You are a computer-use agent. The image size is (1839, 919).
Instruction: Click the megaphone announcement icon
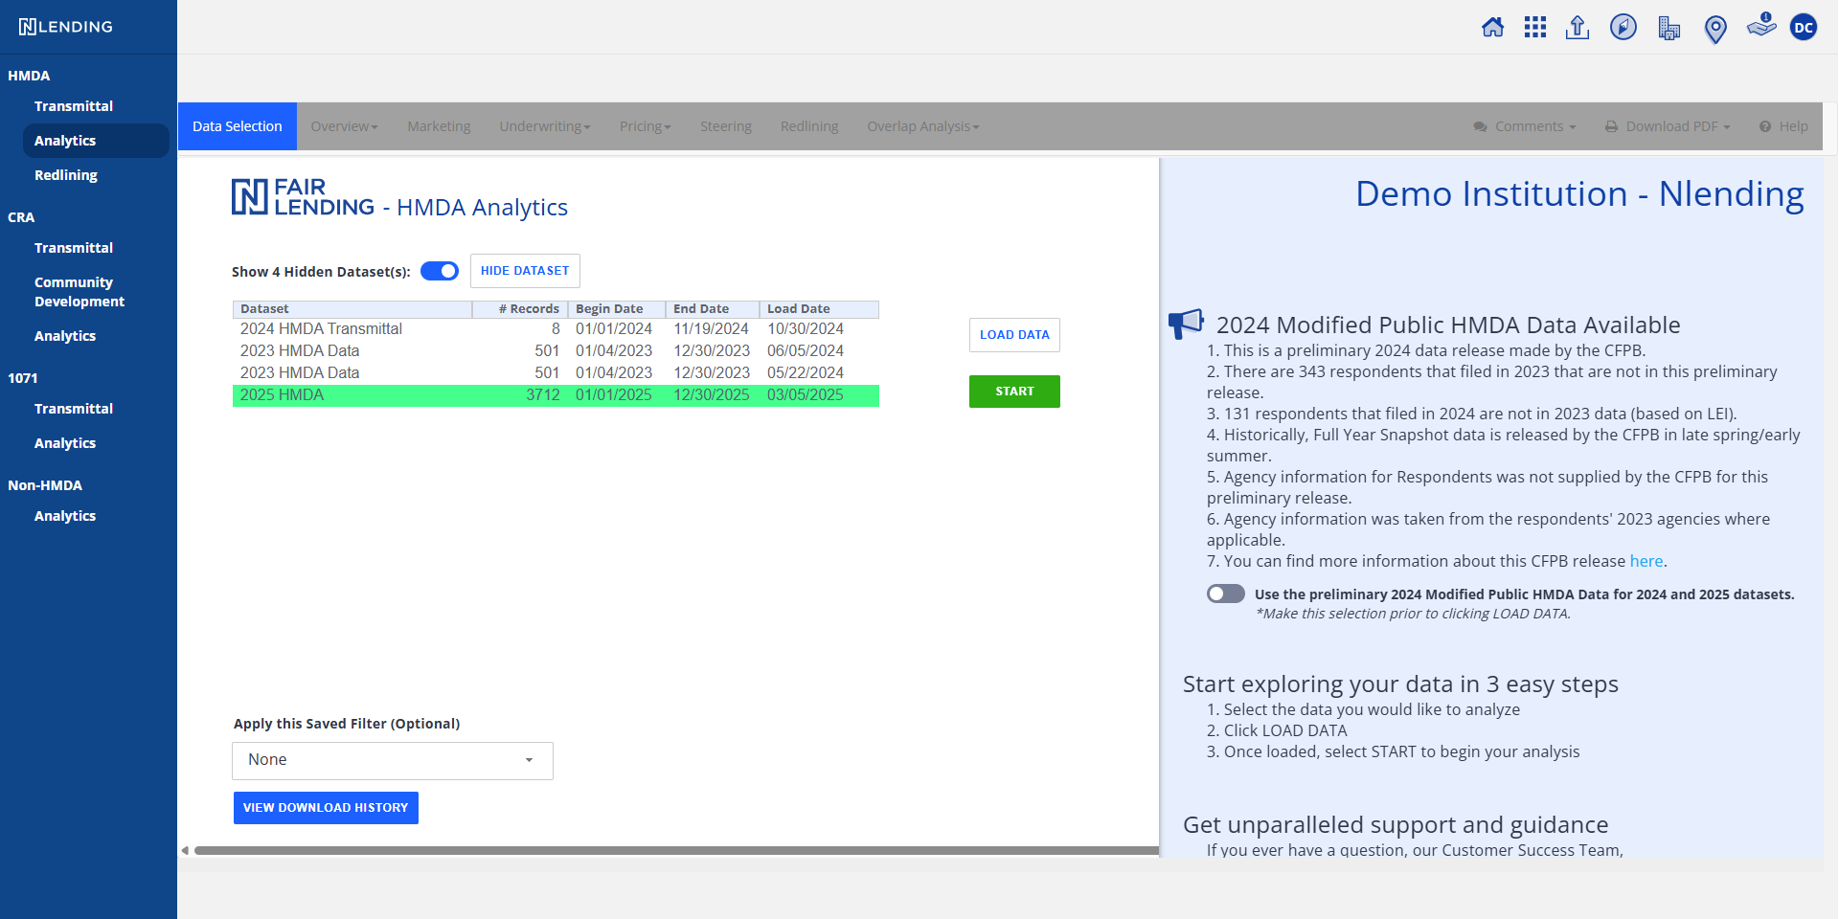[x=1186, y=324]
